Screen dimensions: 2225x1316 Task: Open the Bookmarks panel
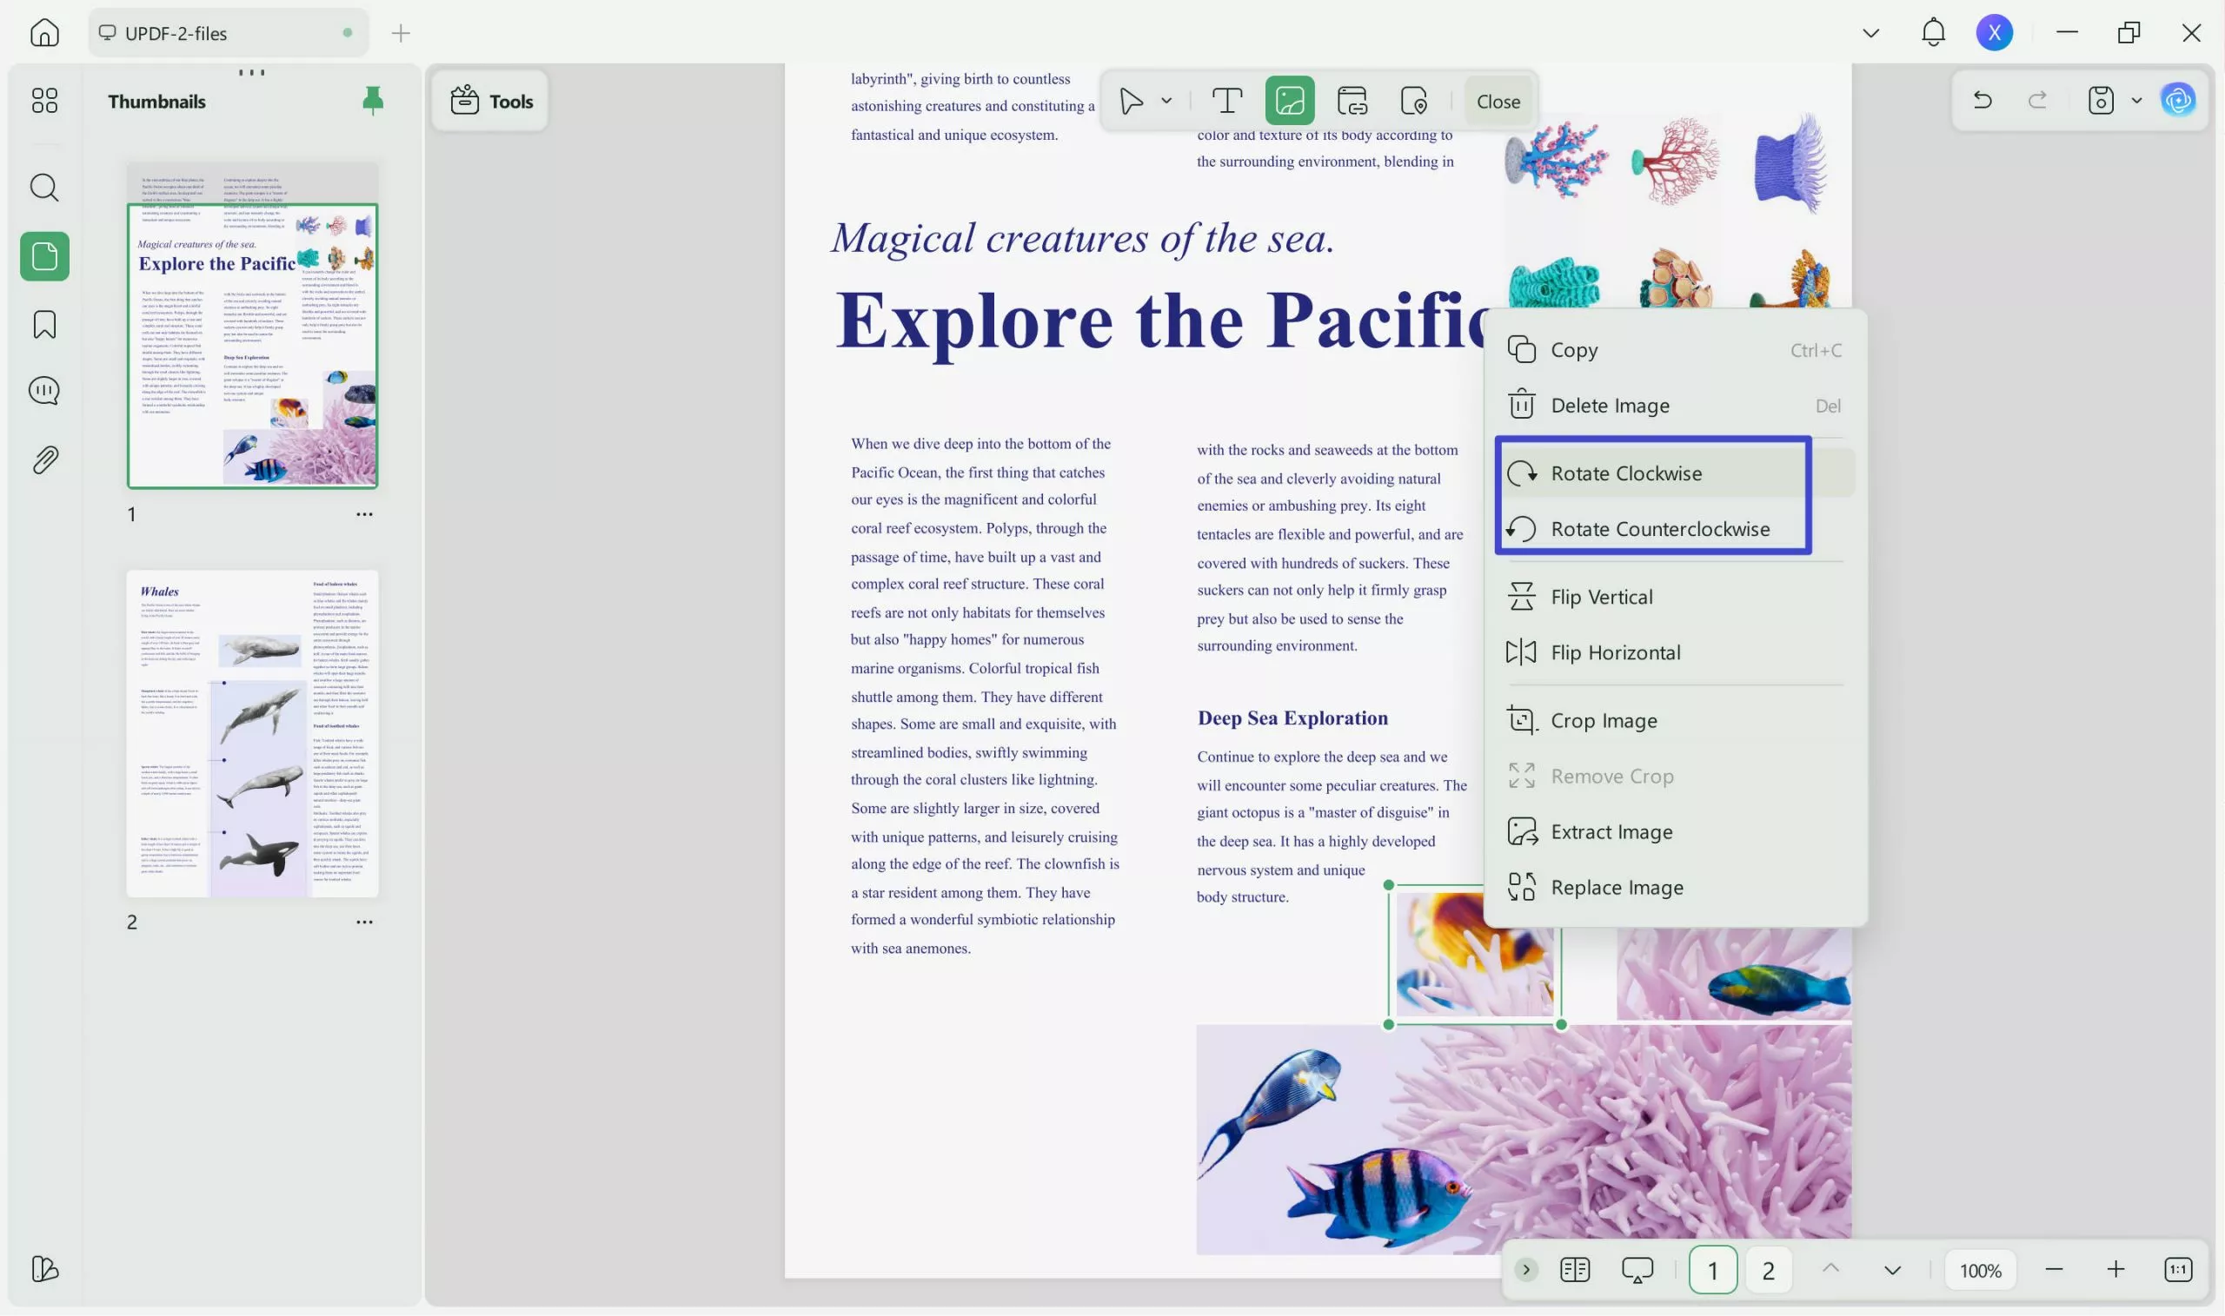coord(43,325)
